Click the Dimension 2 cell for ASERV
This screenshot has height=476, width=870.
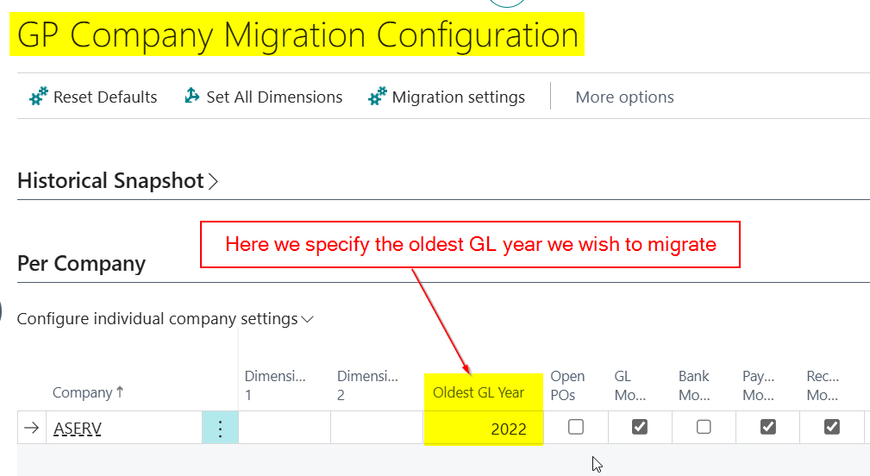pyautogui.click(x=376, y=429)
